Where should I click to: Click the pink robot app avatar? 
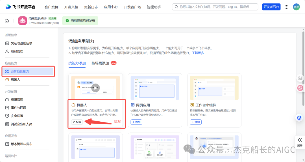pos(23,21)
